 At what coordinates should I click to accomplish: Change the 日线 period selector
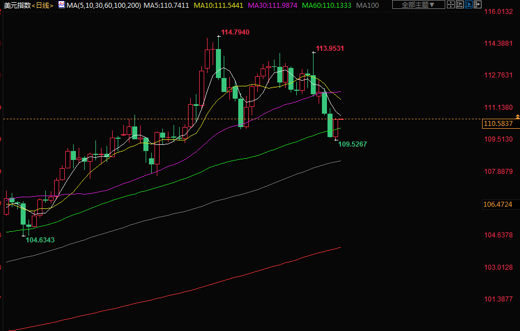[x=42, y=5]
